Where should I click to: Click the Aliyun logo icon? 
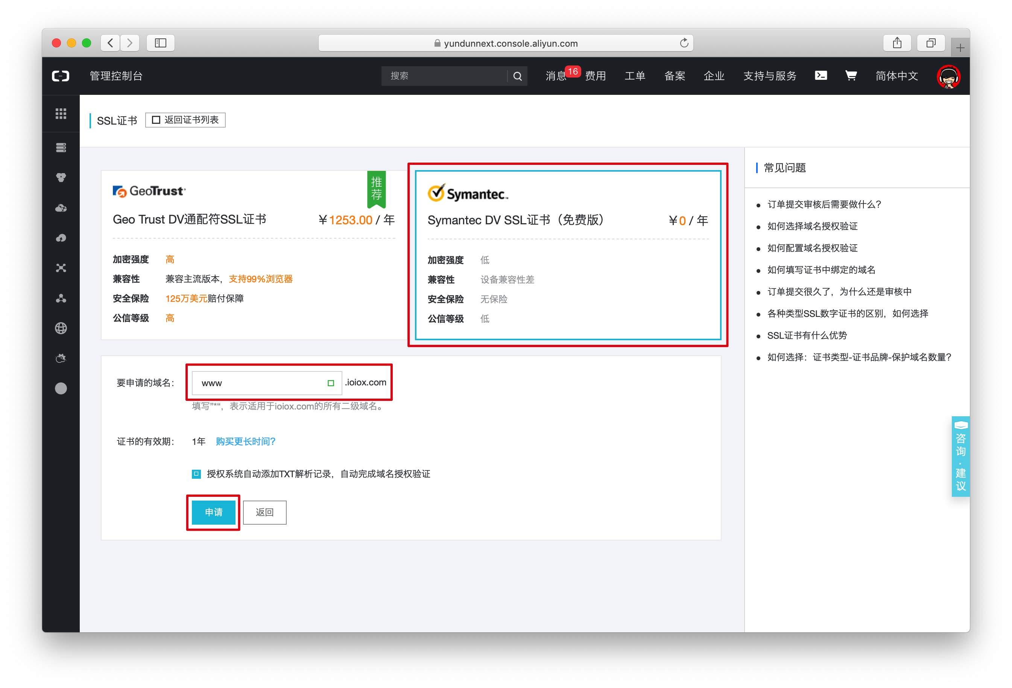(x=61, y=76)
